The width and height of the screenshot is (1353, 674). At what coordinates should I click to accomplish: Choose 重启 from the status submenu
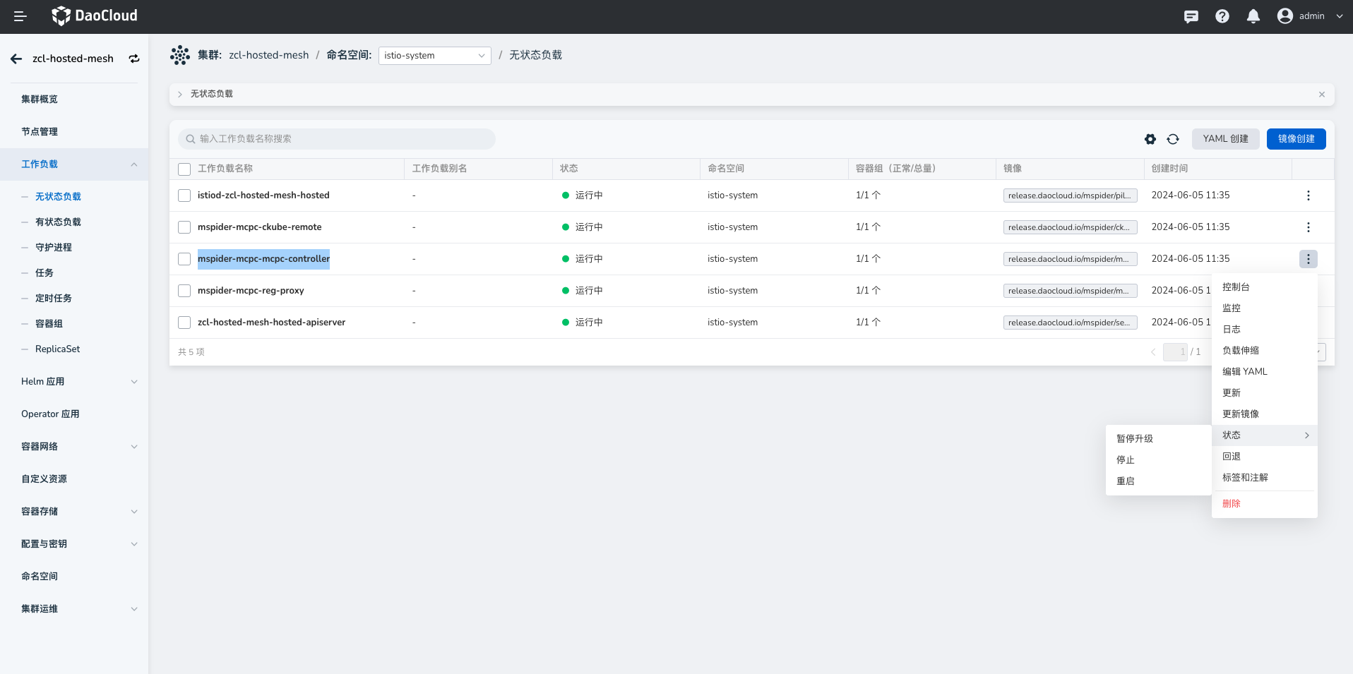[x=1126, y=481]
